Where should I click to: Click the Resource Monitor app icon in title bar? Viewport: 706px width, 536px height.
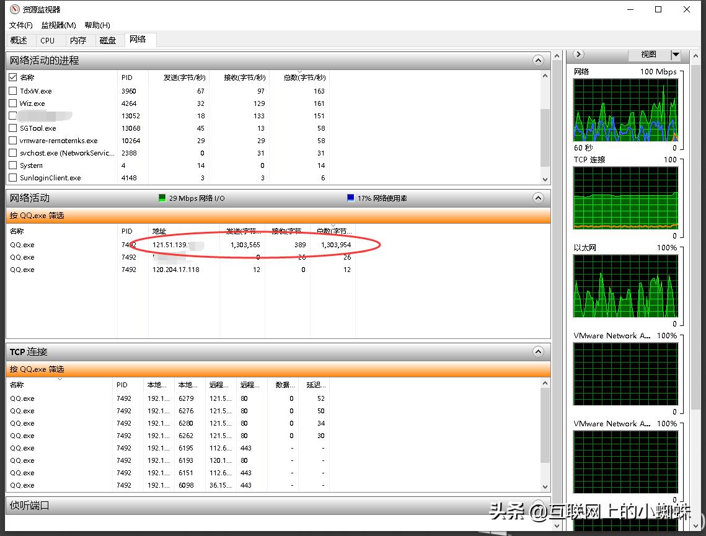(15, 9)
